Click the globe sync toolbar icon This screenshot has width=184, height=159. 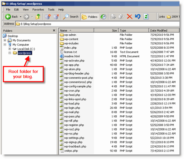pos(103,17)
